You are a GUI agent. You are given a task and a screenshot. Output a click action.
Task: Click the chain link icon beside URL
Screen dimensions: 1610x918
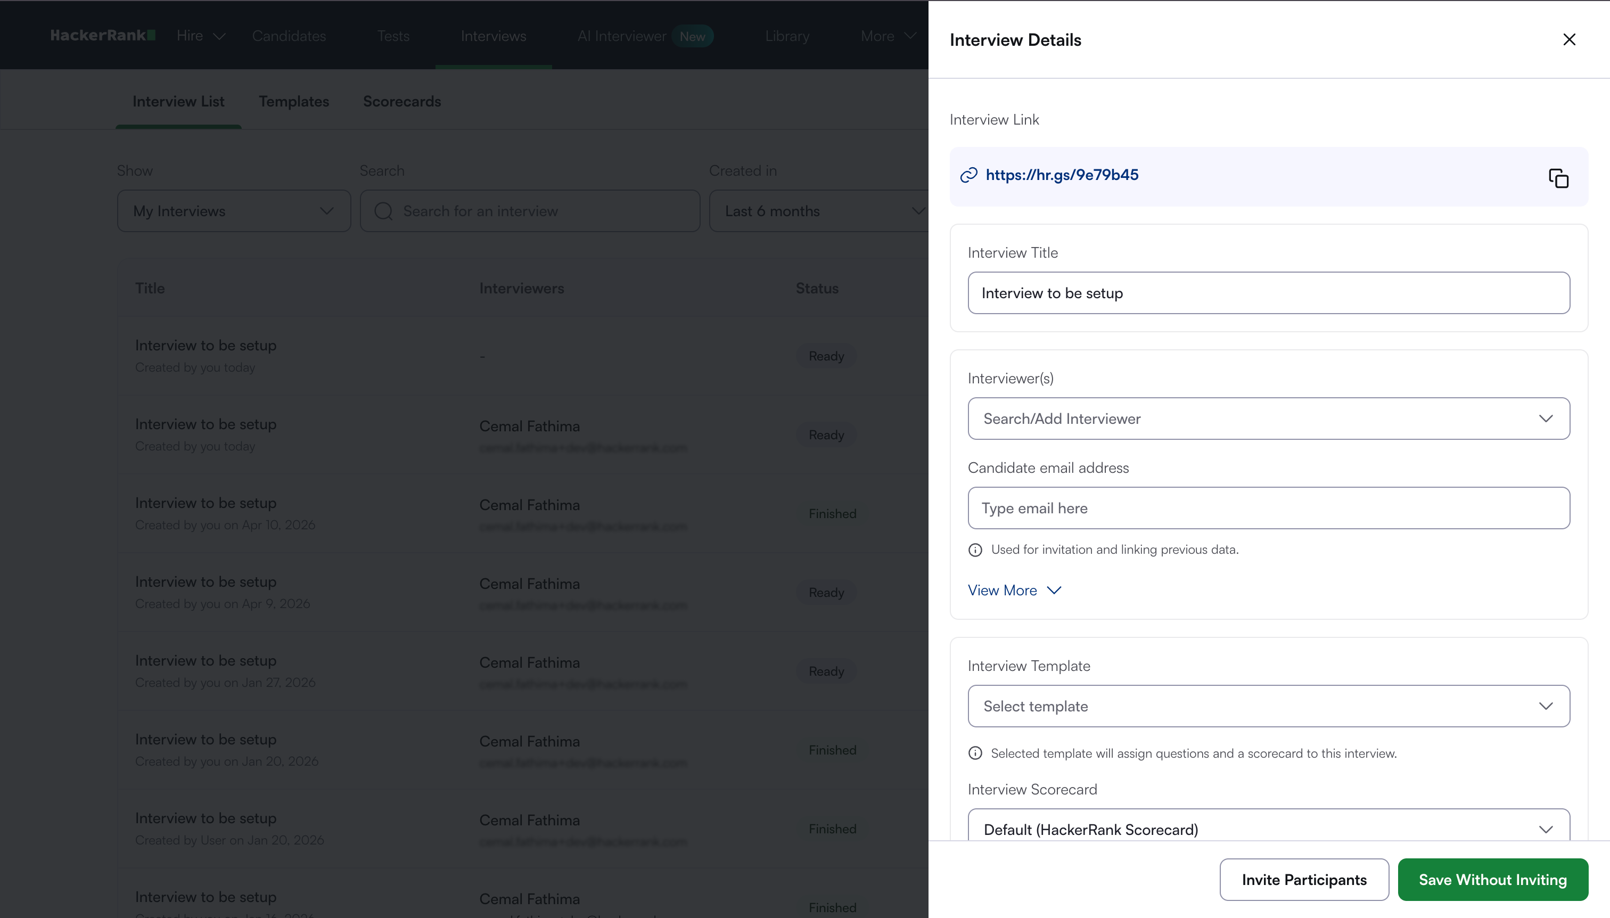pyautogui.click(x=968, y=175)
